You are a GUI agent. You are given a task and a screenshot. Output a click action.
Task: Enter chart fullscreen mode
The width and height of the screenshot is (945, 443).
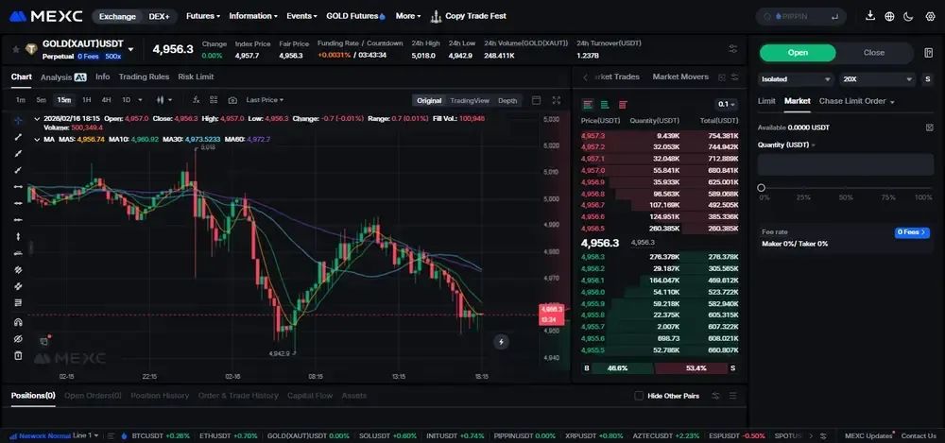[557, 100]
